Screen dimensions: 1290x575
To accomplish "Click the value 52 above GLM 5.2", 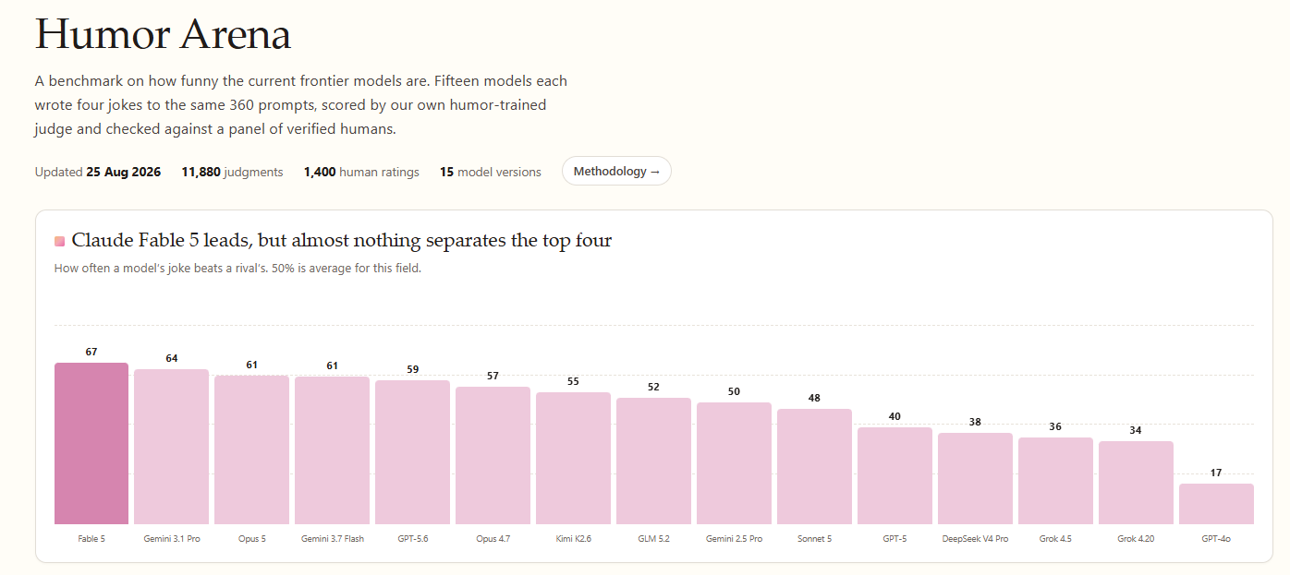I will pyautogui.click(x=654, y=388).
